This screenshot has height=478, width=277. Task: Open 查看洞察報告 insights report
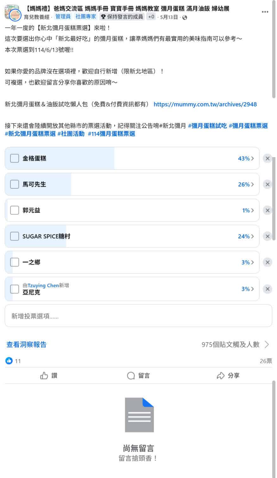tap(27, 344)
